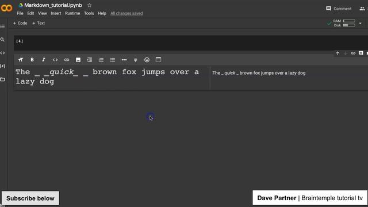Open the Runtime menu
This screenshot has width=368, height=207.
(x=72, y=13)
